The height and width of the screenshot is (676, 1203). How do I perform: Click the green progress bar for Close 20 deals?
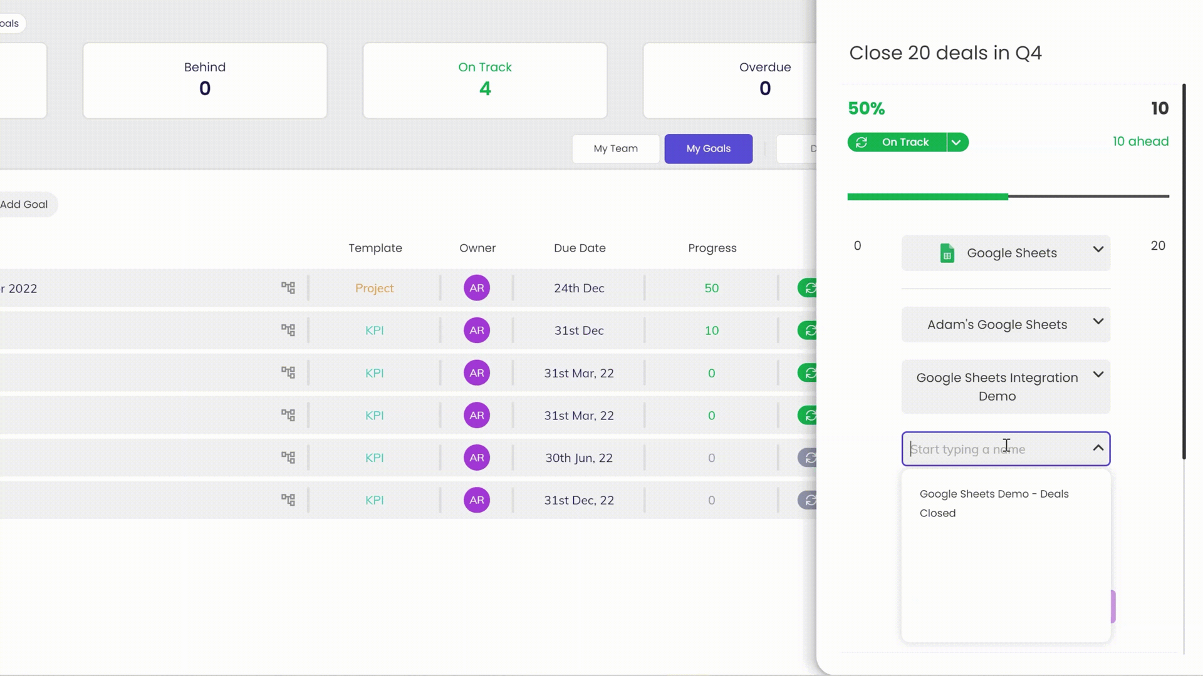click(x=927, y=196)
